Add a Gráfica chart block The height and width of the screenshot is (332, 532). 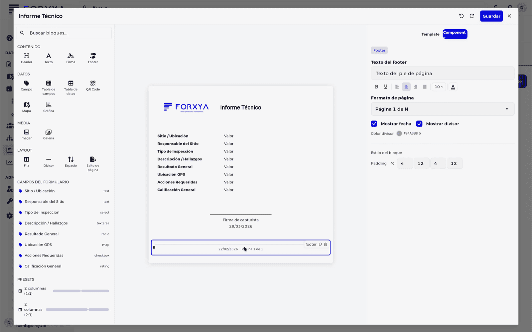point(49,107)
